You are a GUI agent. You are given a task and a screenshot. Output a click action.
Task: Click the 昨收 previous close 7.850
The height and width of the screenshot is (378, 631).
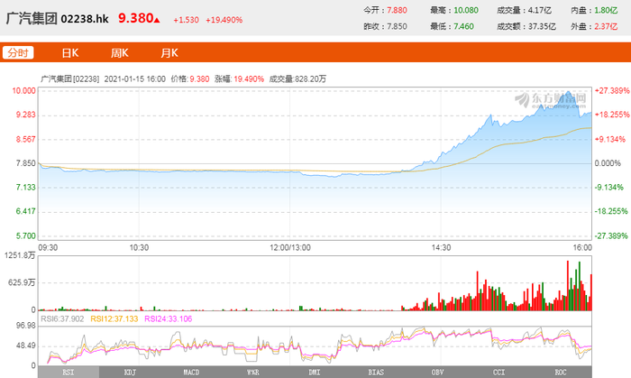click(x=397, y=26)
